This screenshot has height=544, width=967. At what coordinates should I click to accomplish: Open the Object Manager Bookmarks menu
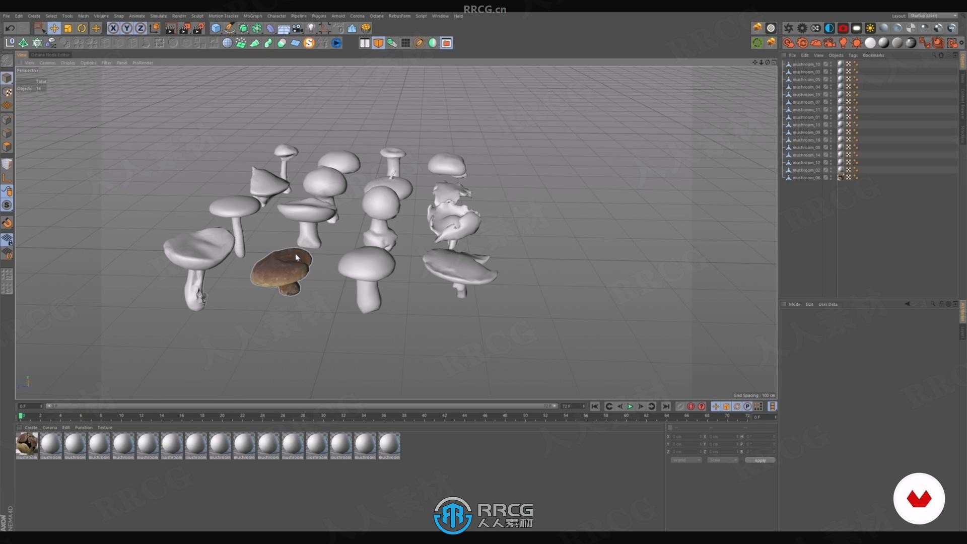click(873, 55)
